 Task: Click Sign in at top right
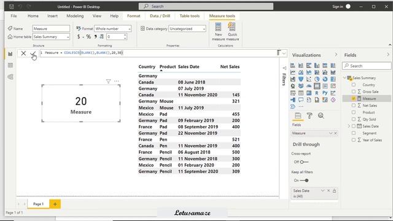click(338, 7)
